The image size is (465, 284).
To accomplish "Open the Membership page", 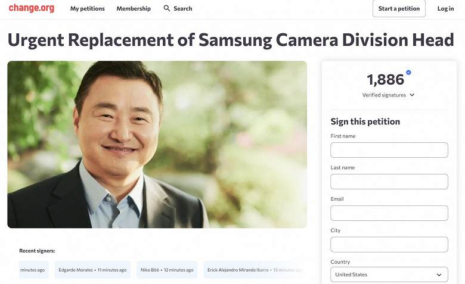I will click(134, 8).
